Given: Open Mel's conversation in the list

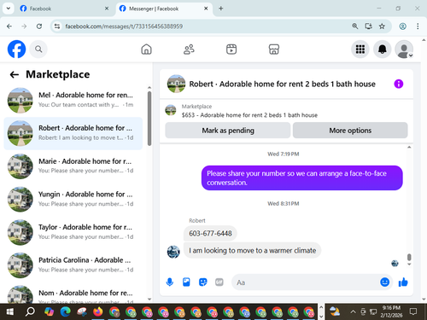Looking at the screenshot, I should (73, 100).
